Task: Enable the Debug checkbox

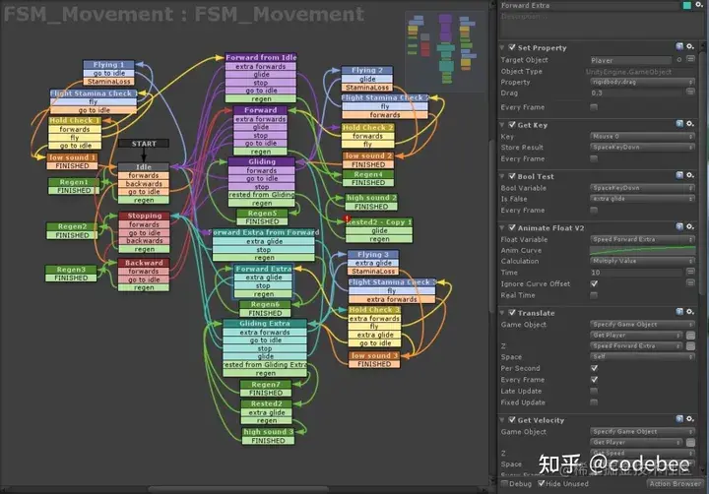Action: coord(504,483)
